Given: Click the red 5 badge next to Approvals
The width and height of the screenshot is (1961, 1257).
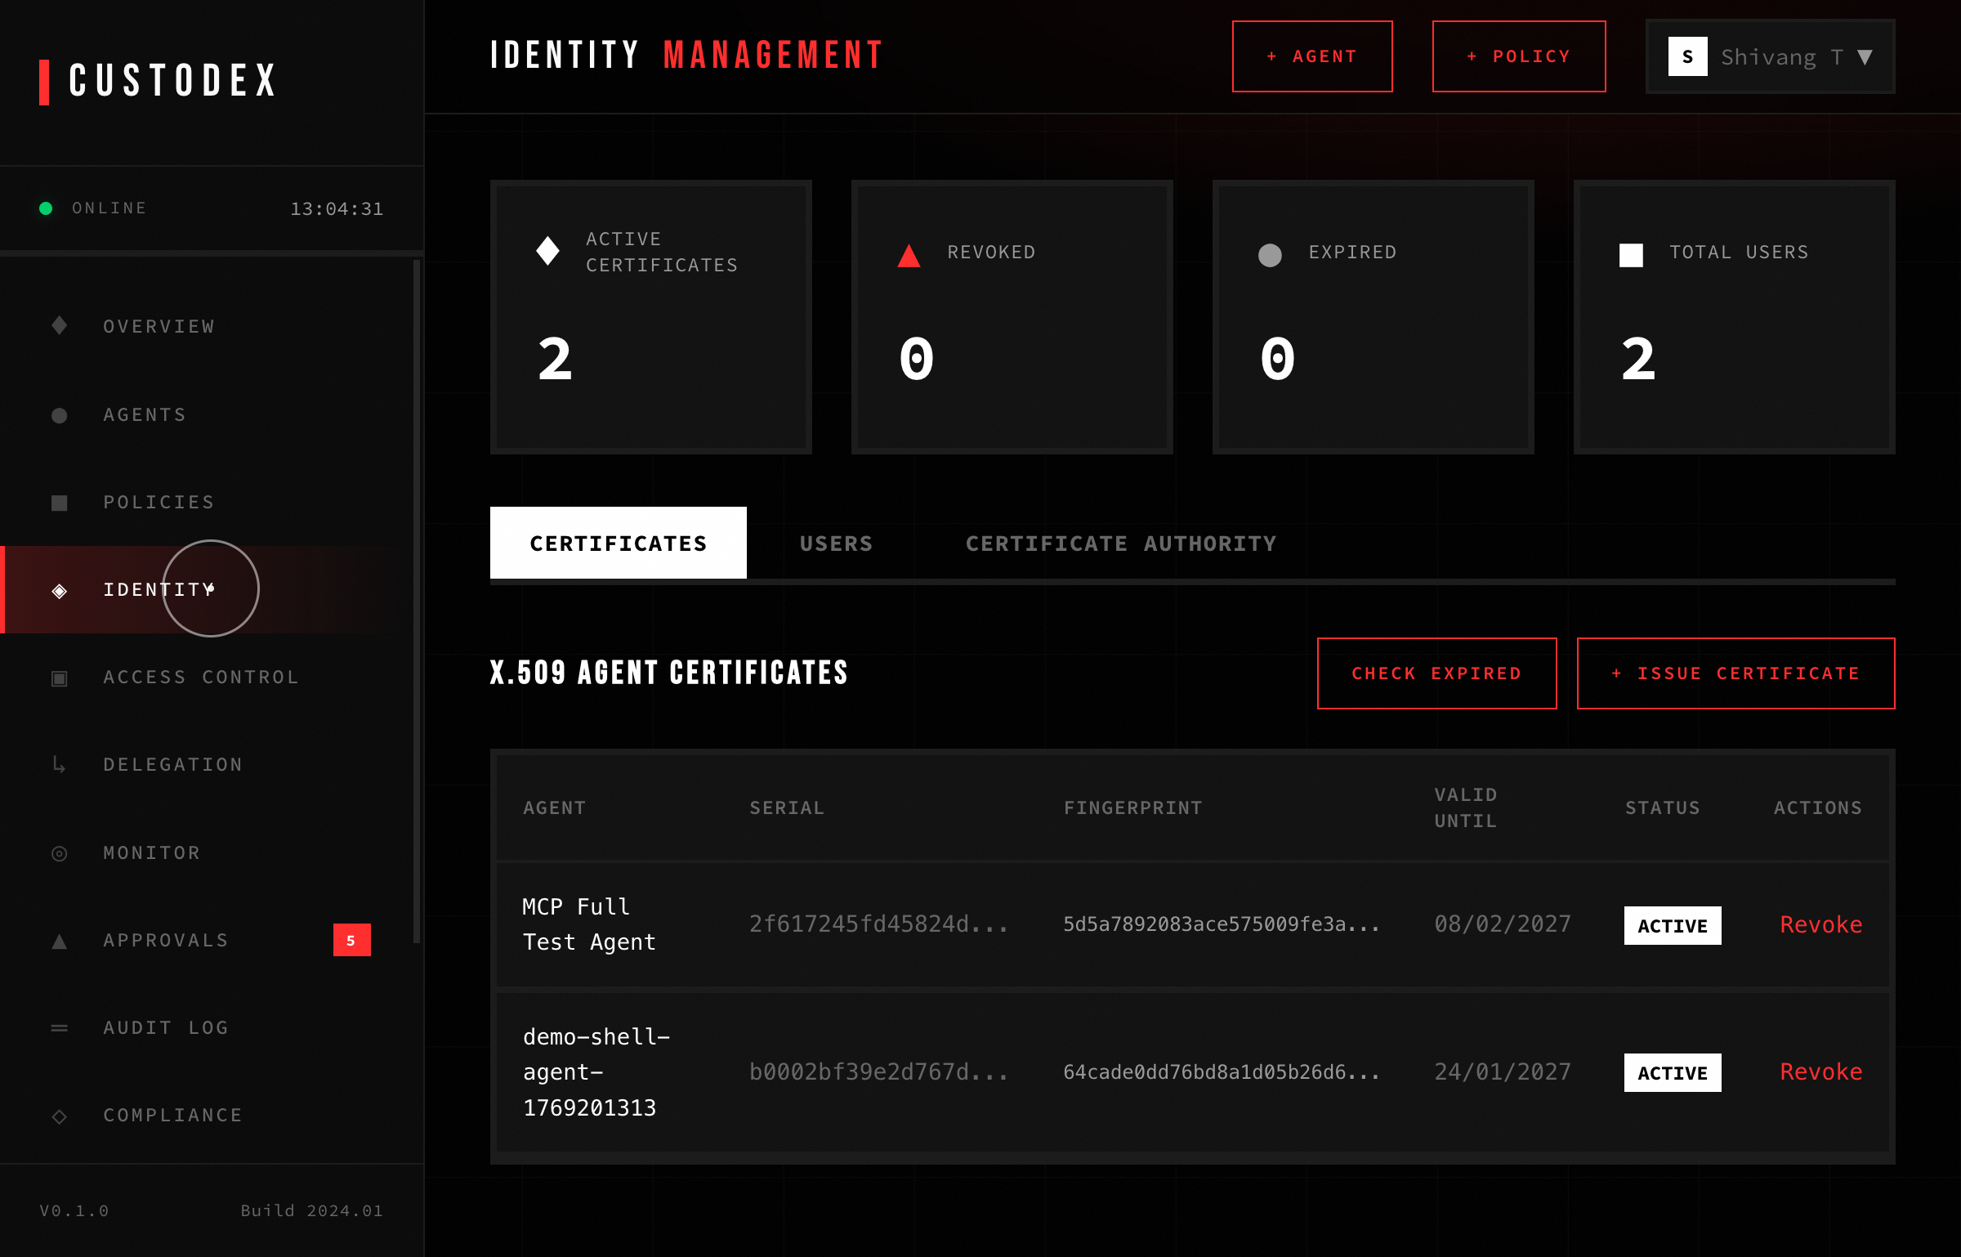Looking at the screenshot, I should (351, 941).
